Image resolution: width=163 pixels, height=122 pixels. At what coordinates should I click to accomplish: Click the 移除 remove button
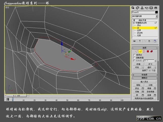pyautogui.click(x=138, y=85)
